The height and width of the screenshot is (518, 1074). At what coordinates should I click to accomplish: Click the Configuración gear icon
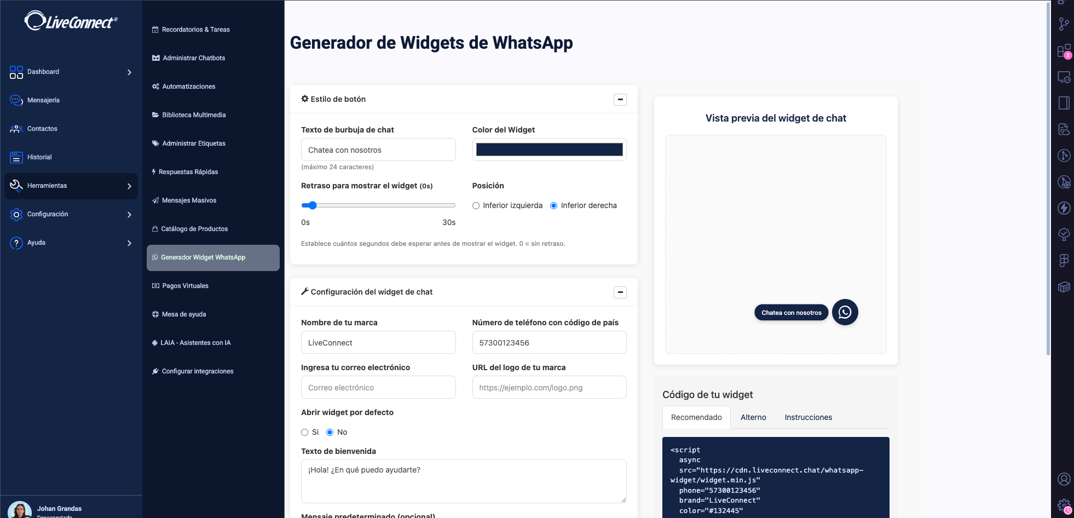pos(16,215)
